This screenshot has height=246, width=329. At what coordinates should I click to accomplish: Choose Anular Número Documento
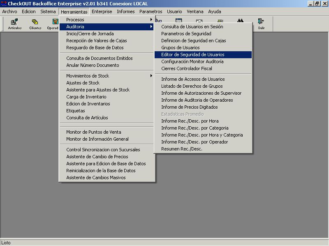(107, 65)
